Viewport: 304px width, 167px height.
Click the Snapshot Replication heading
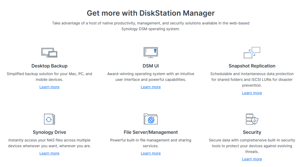[x=252, y=66]
